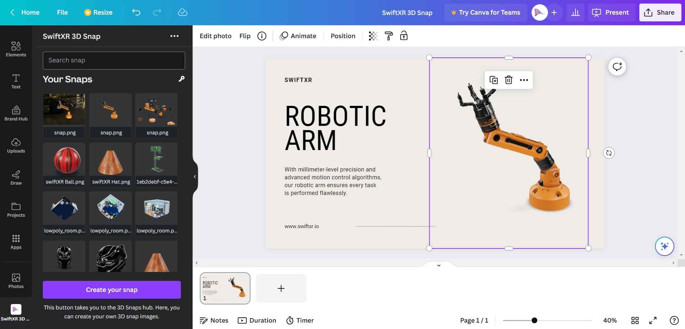685x329 pixels.
Task: Open the transparency checkerboard icon
Action: (x=373, y=36)
